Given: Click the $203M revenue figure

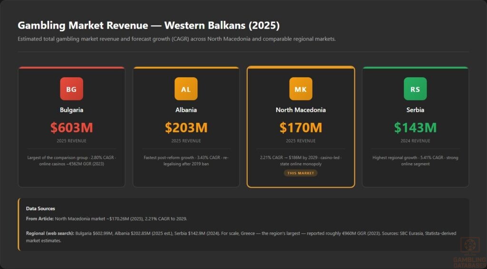Looking at the screenshot, I should (x=186, y=128).
